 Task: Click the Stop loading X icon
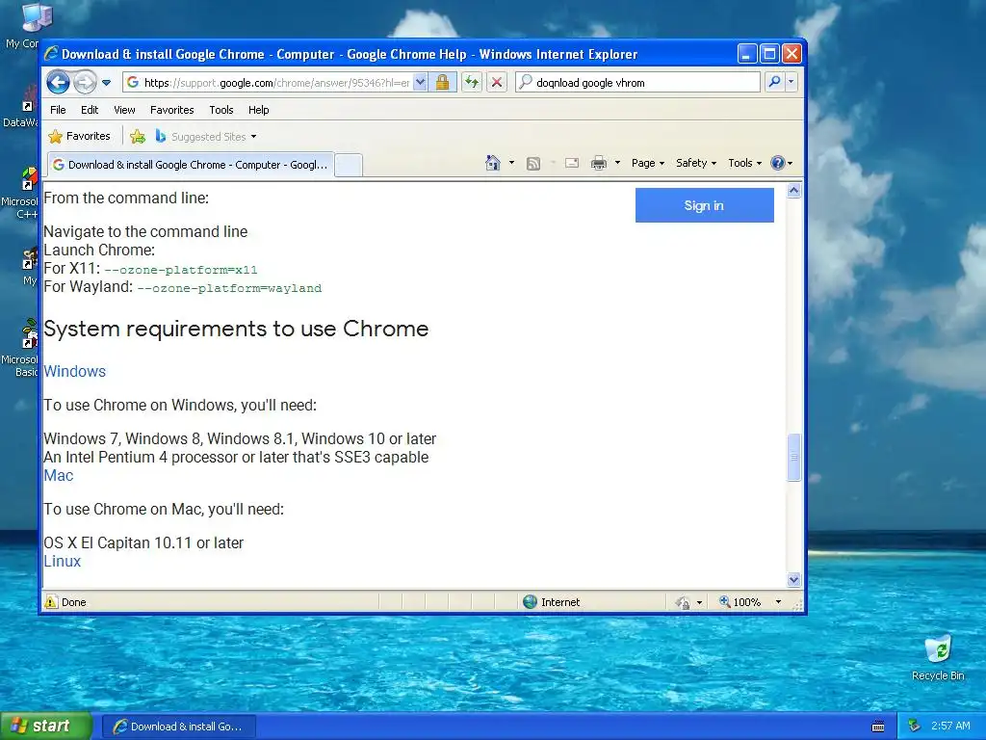tap(497, 83)
